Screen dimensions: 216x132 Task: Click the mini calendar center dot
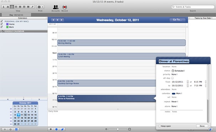pyautogui.click(x=24, y=99)
